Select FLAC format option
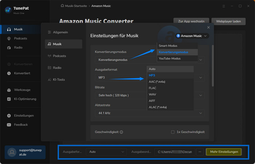This screenshot has width=255, height=164. pyautogui.click(x=170, y=88)
